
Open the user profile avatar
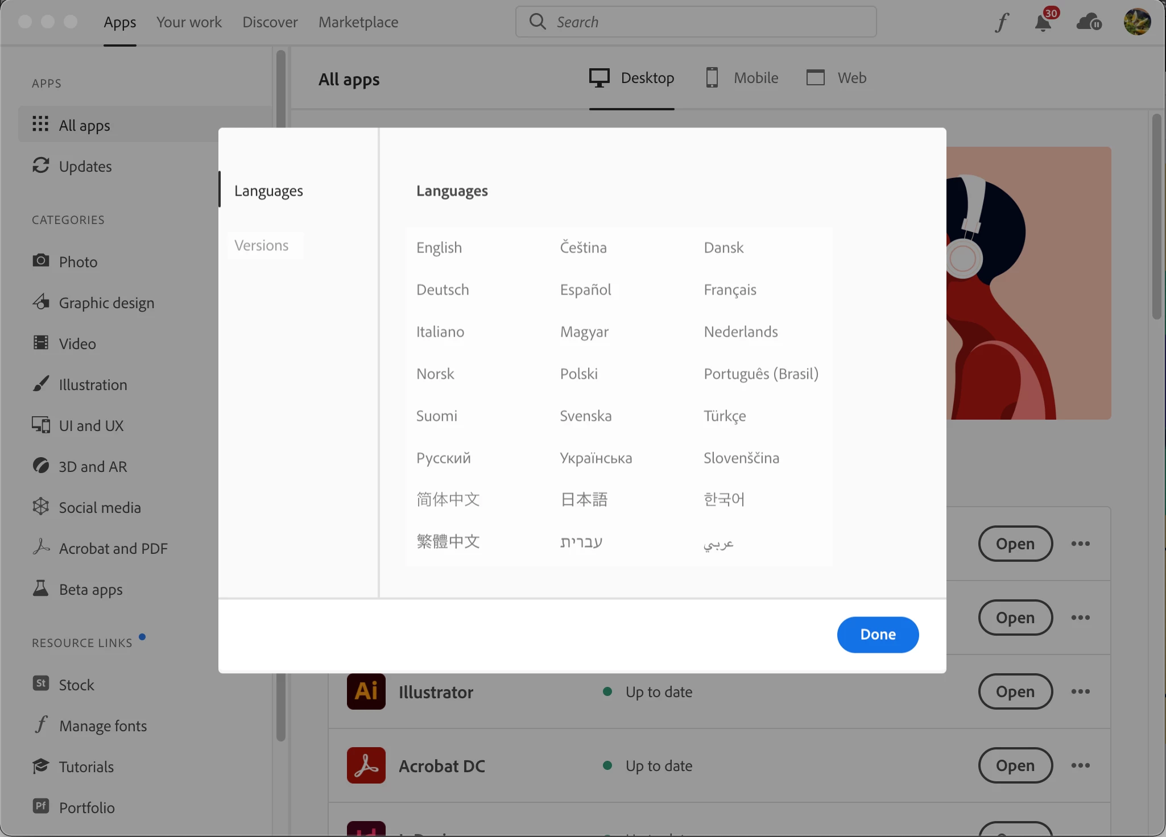pyautogui.click(x=1137, y=22)
